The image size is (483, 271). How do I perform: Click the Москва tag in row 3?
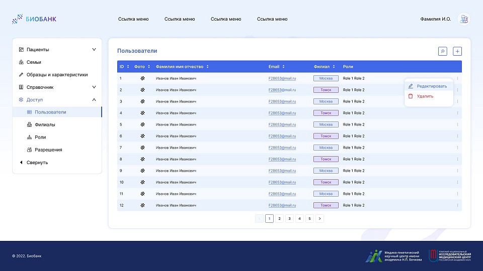(x=326, y=101)
